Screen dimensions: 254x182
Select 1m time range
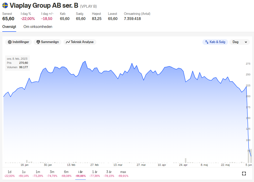pos(38,174)
